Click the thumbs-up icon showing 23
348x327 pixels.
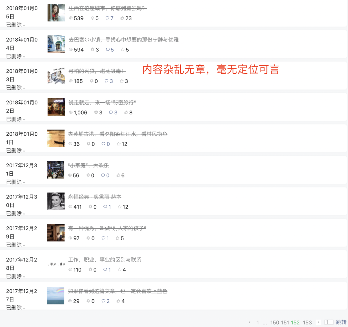point(122,18)
